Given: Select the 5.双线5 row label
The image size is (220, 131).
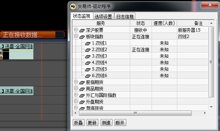Looking at the screenshot, I should pyautogui.click(x=100, y=69).
